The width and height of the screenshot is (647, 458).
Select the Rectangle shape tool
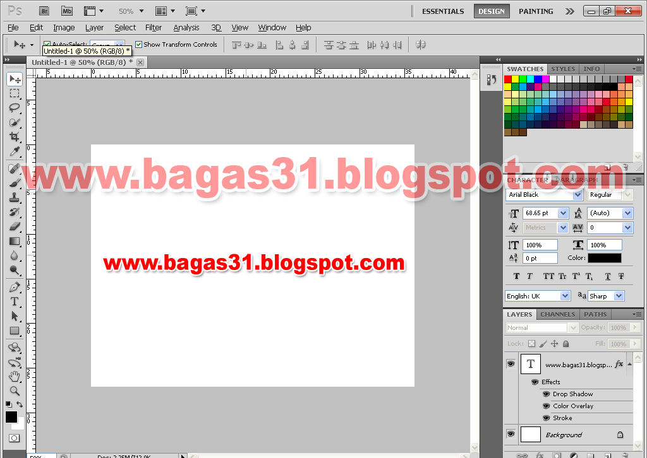click(15, 331)
